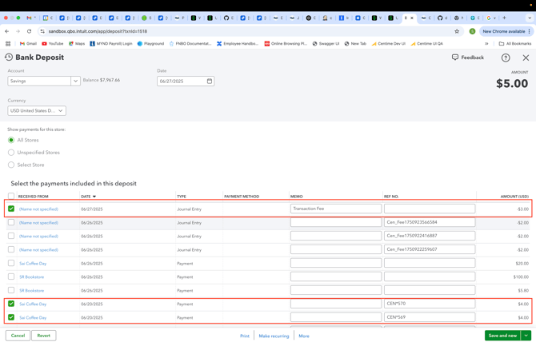The image size is (536, 346).
Task: Uncheck the Transaction Fee journal entry row
Action: [11, 209]
